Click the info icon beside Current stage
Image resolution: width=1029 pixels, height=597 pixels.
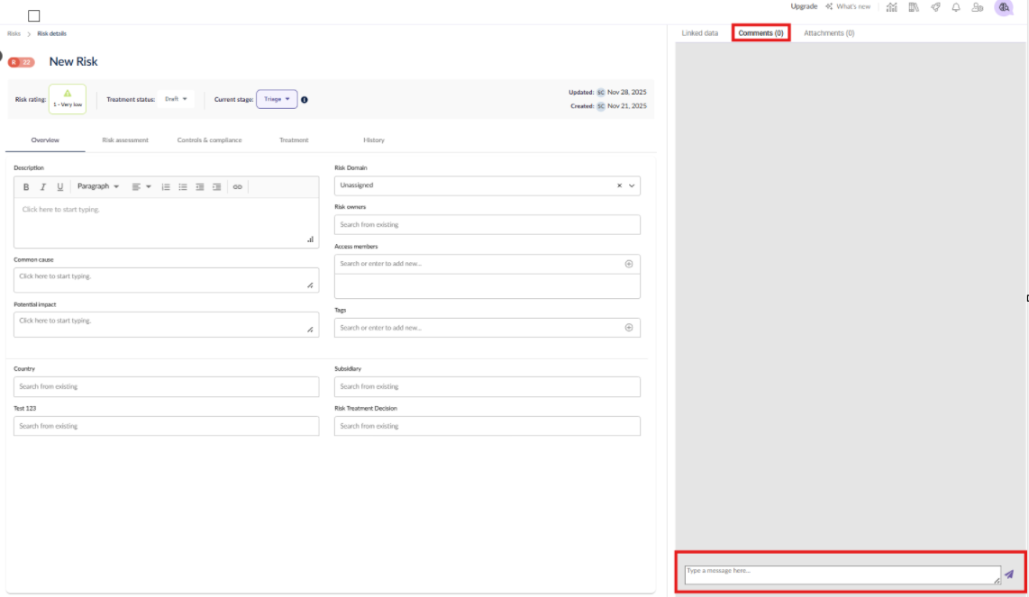[305, 100]
